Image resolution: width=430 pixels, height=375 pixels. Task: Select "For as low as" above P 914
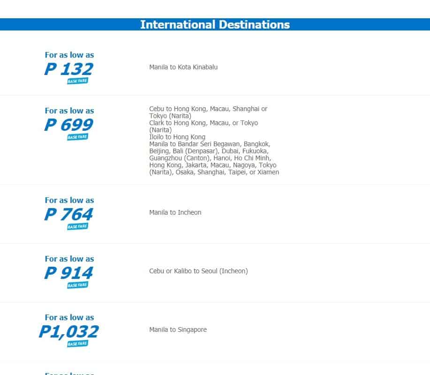(69, 259)
